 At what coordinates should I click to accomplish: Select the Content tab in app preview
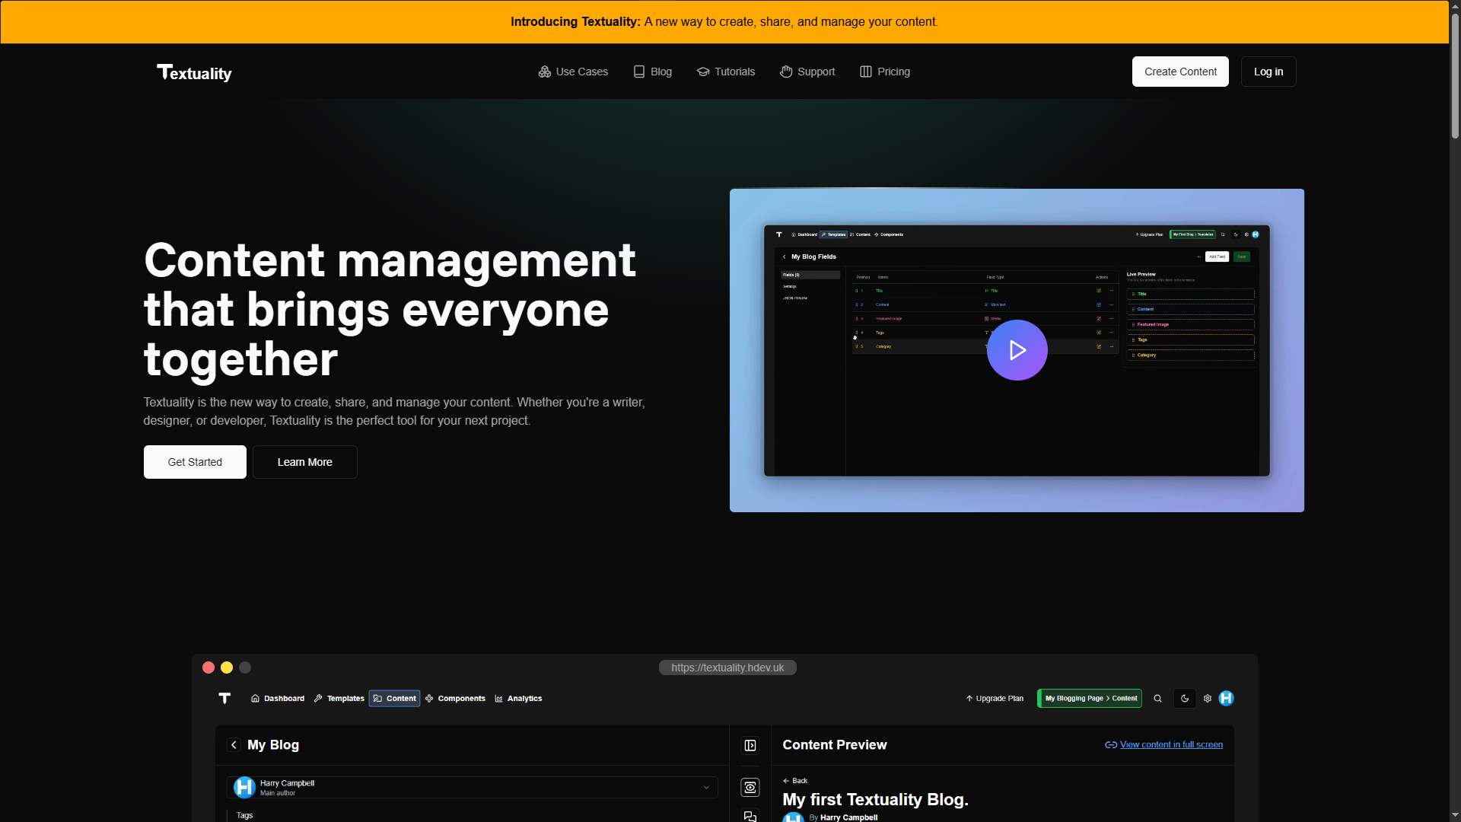(394, 698)
